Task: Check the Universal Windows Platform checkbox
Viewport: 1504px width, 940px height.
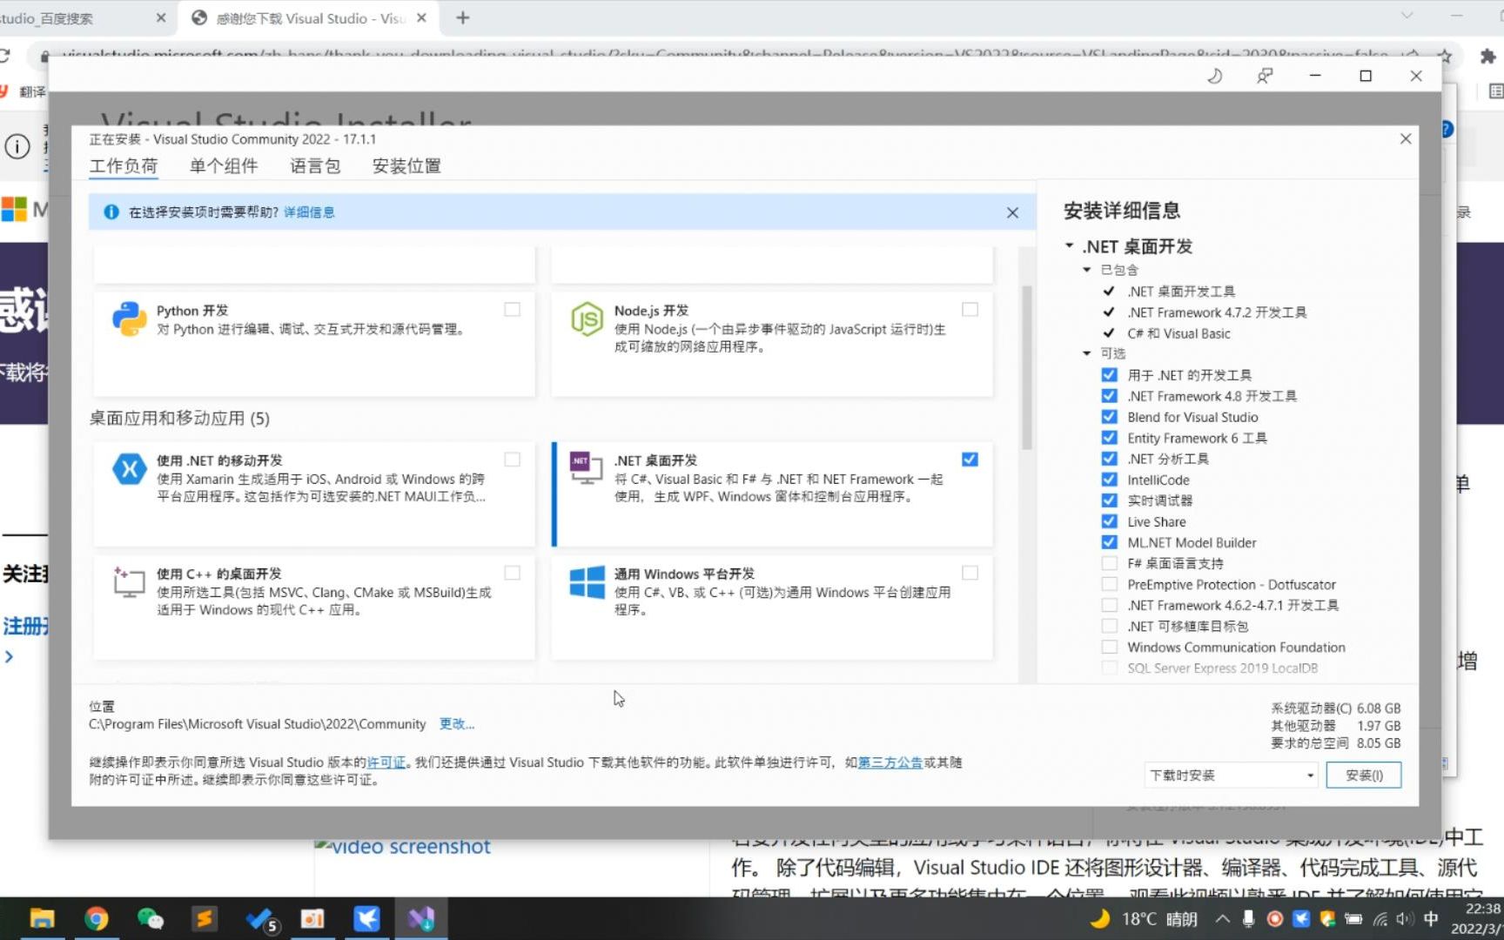Action: coord(970,573)
